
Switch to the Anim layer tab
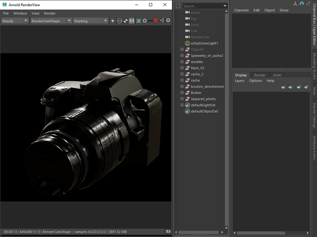(277, 75)
